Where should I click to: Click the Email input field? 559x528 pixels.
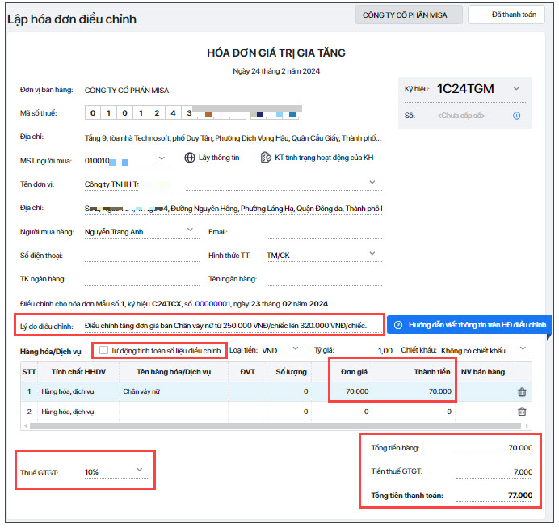coord(324,232)
